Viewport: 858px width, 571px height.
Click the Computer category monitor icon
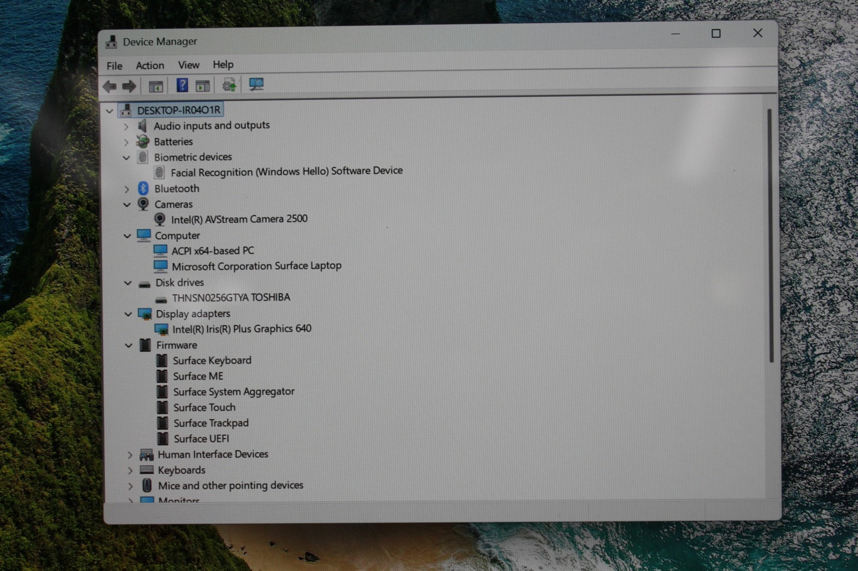[143, 235]
